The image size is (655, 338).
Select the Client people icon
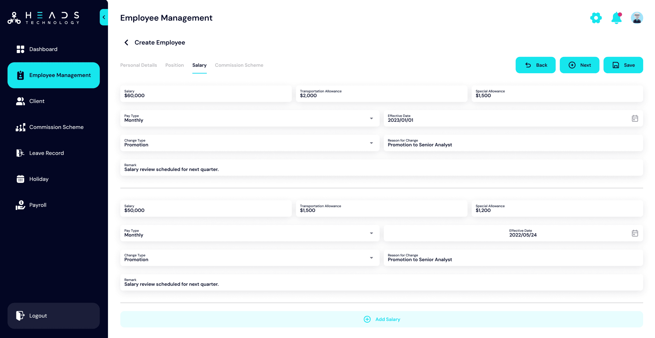(x=20, y=101)
